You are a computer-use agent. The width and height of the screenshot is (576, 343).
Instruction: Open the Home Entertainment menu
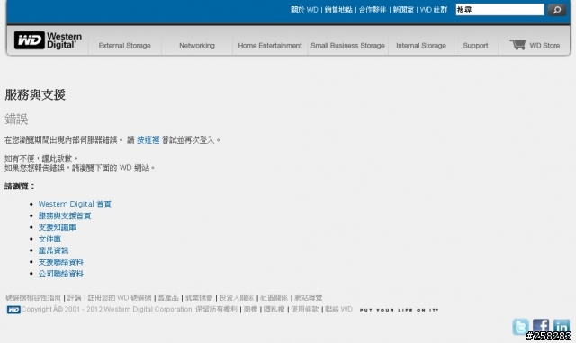[x=270, y=46]
